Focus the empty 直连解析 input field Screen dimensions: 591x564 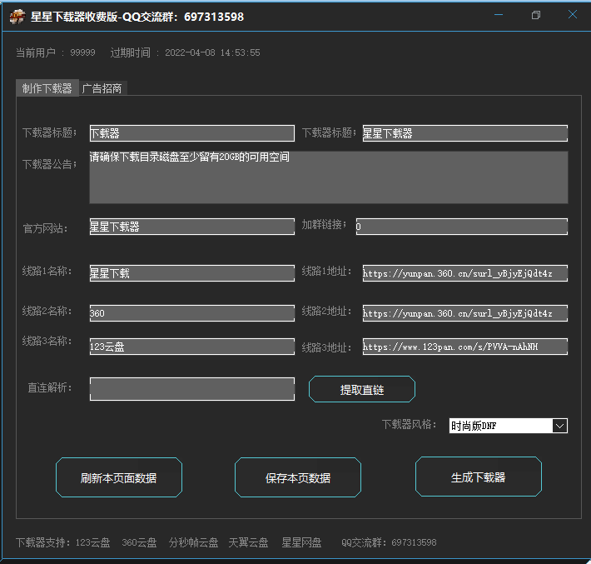point(192,389)
